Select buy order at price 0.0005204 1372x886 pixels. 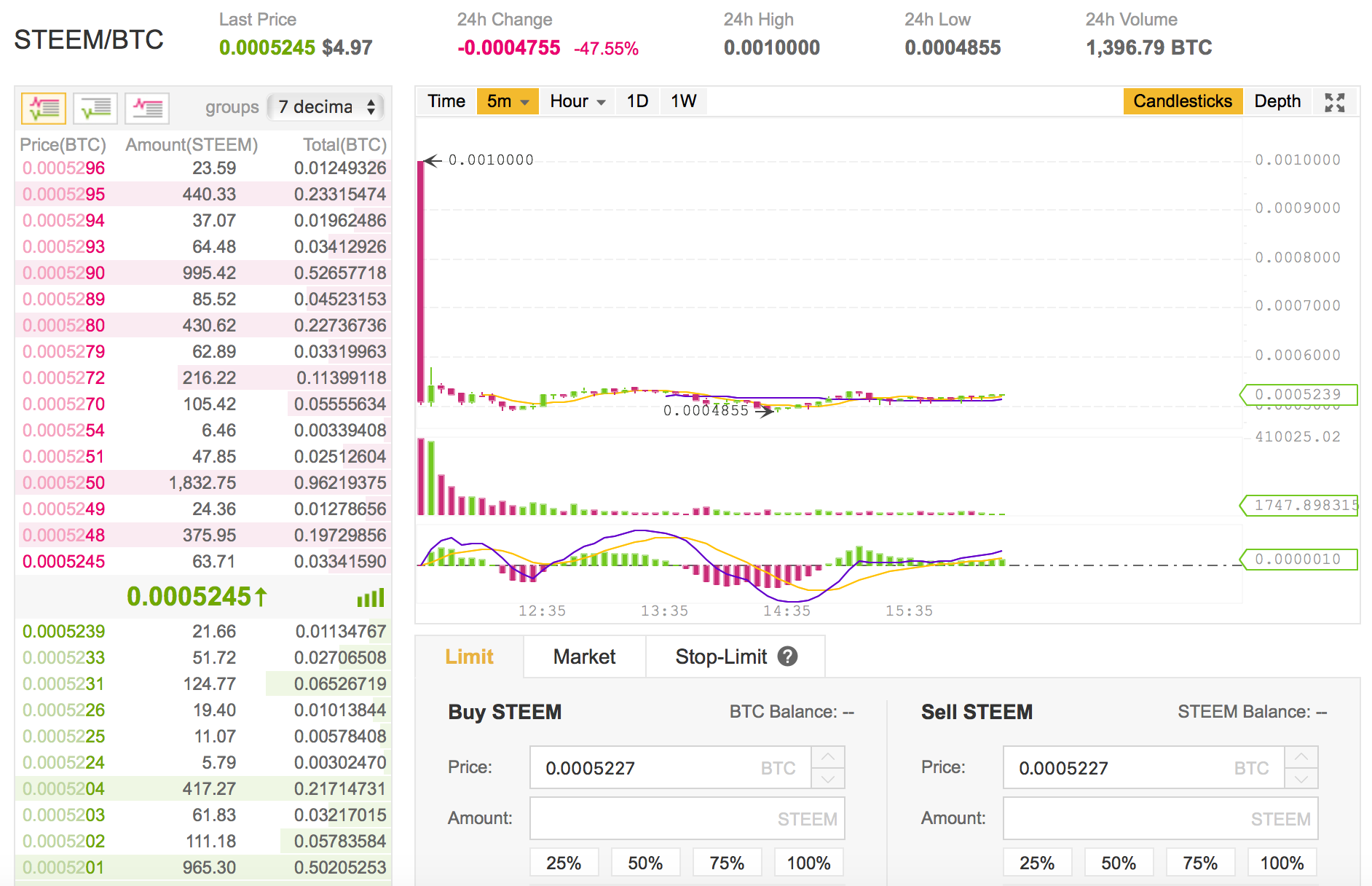coord(203,789)
